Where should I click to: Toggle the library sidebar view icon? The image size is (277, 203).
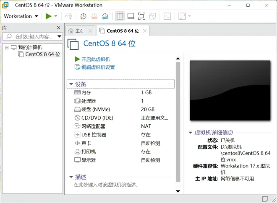(120, 16)
